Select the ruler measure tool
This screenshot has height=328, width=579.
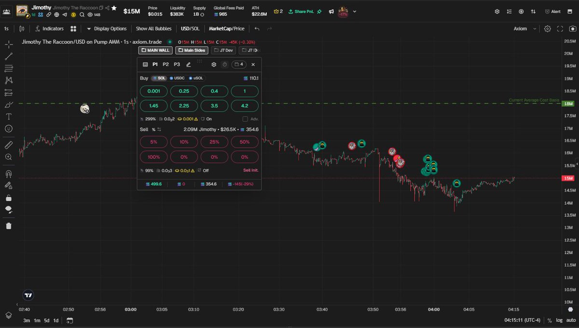(x=9, y=145)
